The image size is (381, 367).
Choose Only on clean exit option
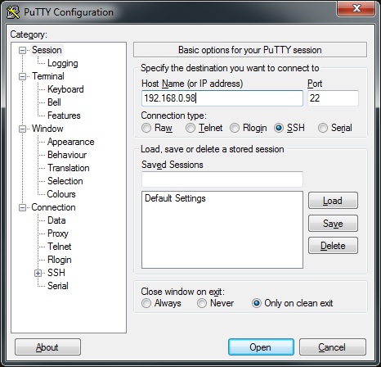[257, 303]
